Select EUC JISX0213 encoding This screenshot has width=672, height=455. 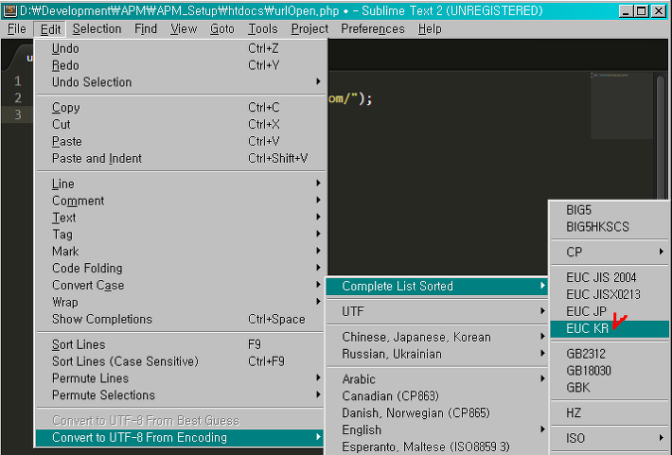coord(610,294)
